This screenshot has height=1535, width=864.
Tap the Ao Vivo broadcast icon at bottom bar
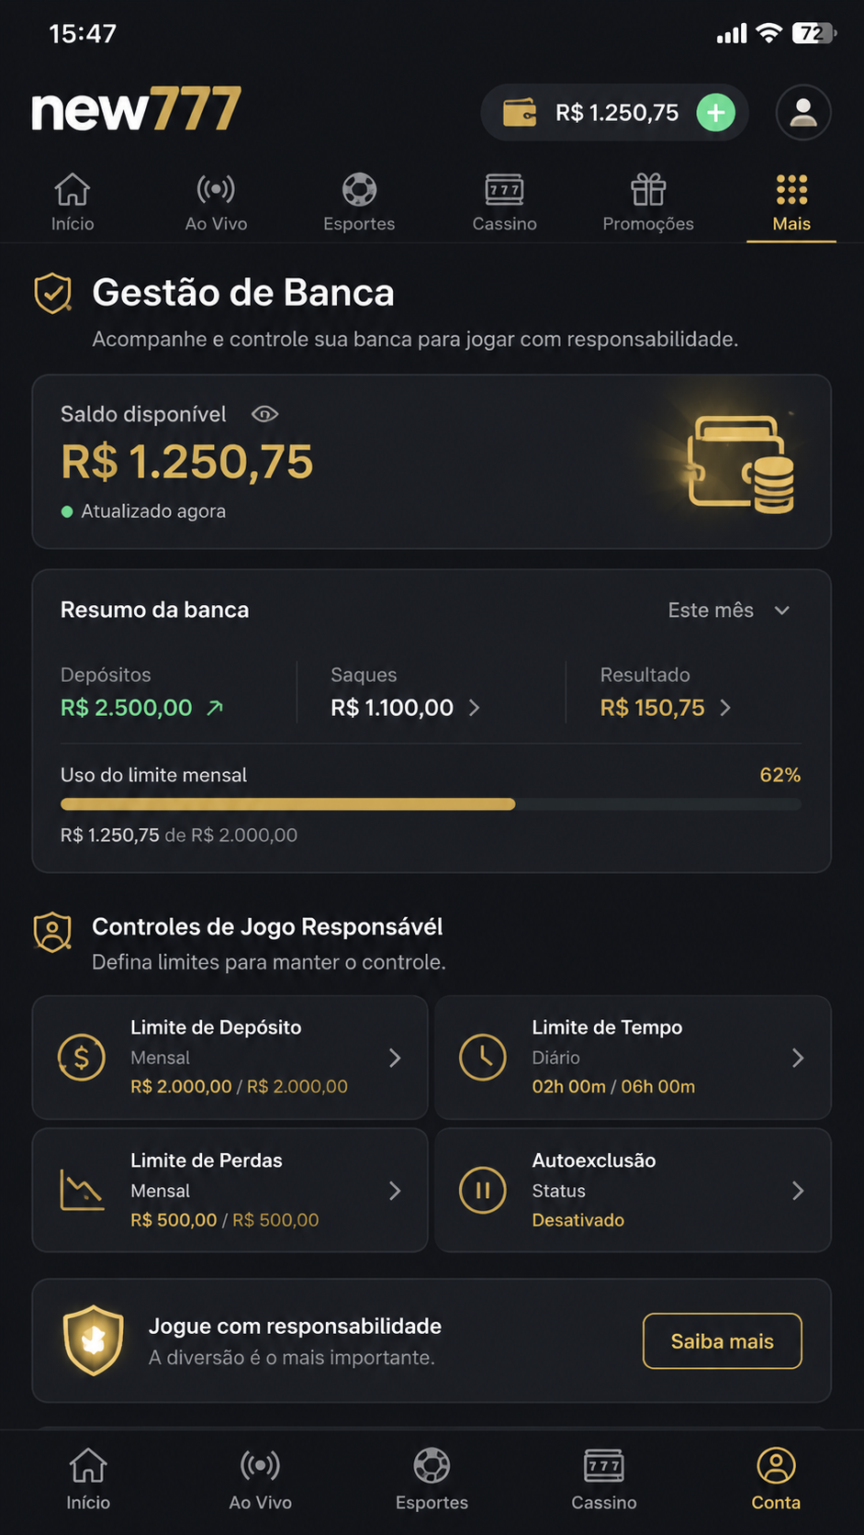(x=260, y=1466)
